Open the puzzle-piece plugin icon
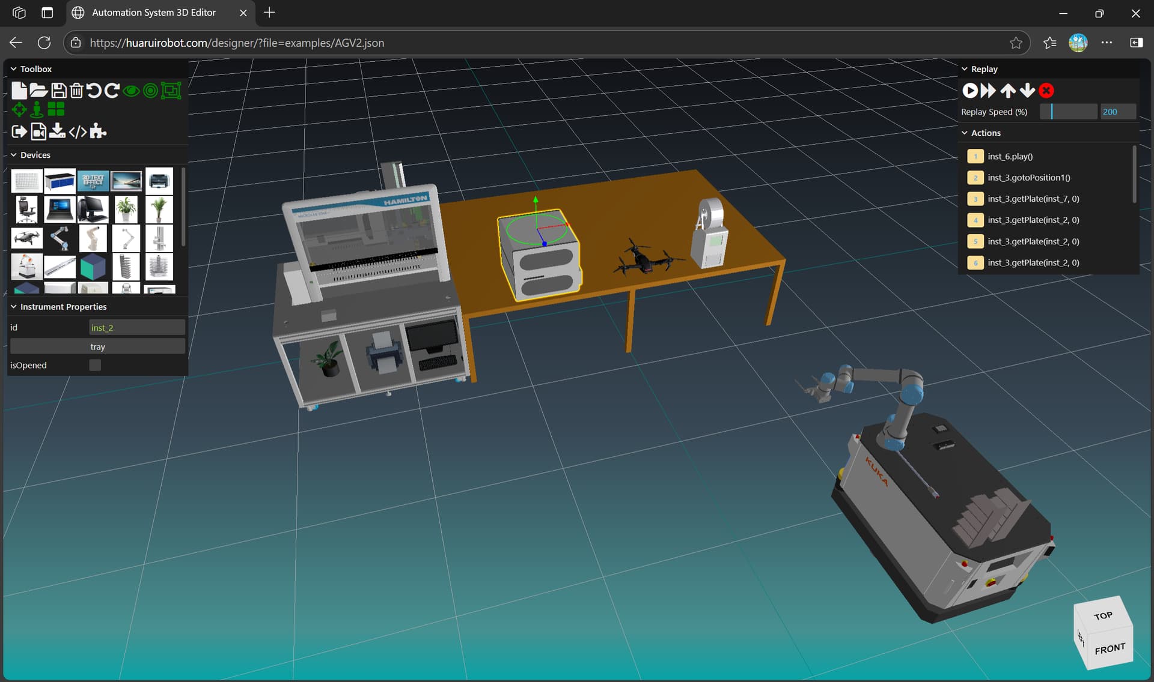 point(98,131)
